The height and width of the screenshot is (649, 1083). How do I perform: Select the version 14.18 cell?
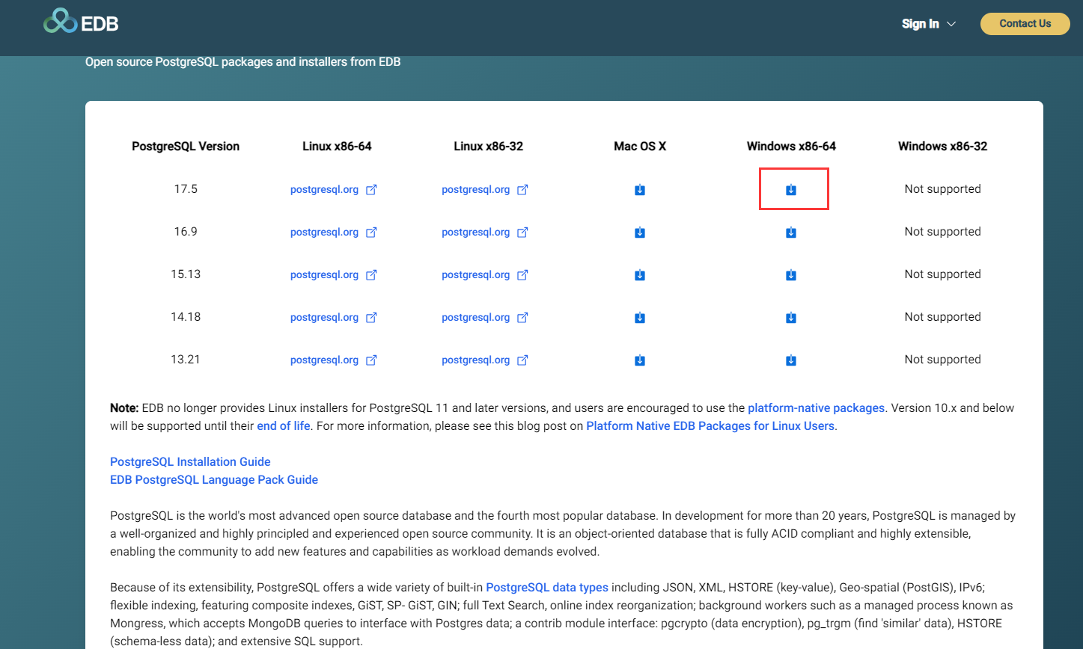[186, 317]
